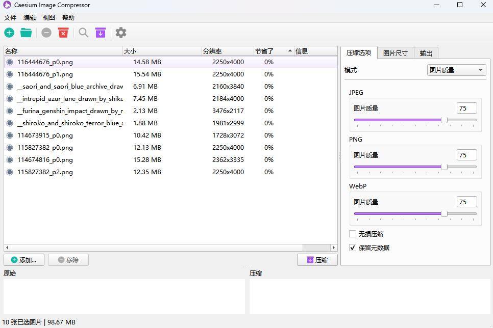Click the green add images toolbar icon
Screen dimensions: 493x328
tap(9, 33)
